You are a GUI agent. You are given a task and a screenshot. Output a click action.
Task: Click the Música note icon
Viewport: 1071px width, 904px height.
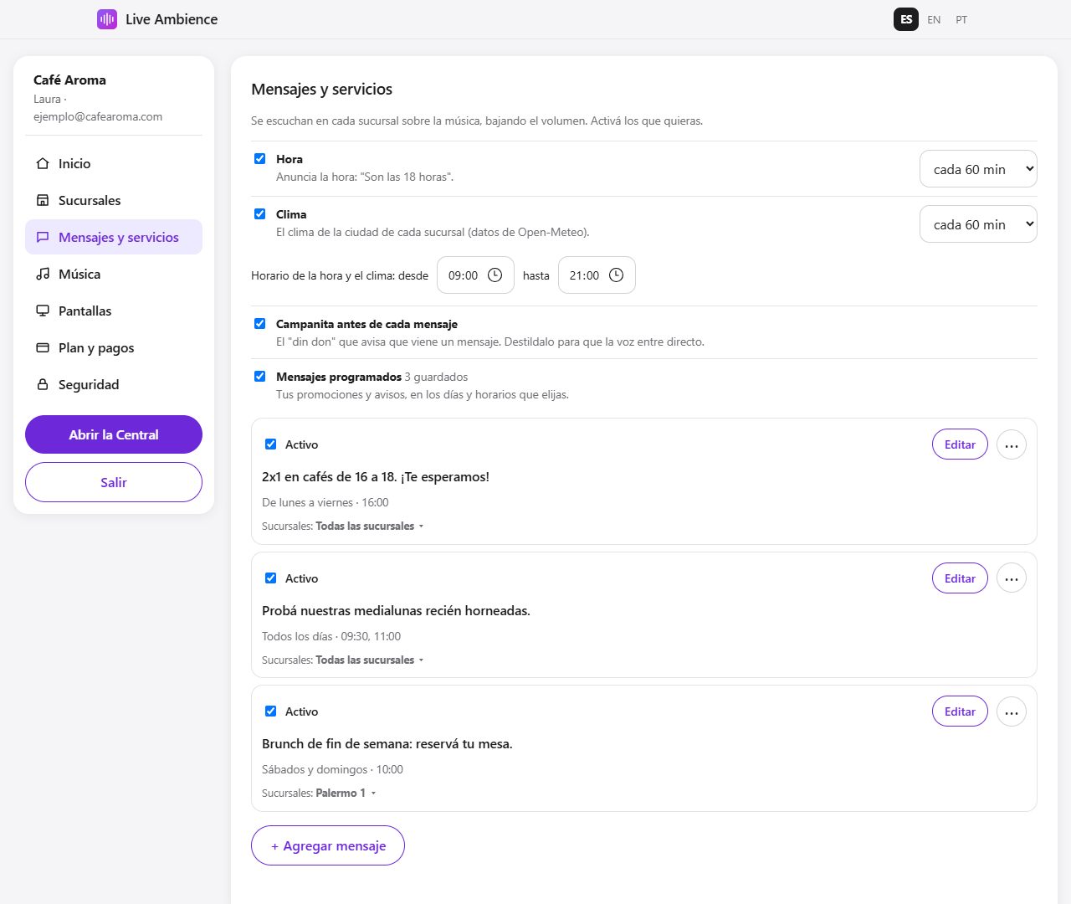click(43, 274)
